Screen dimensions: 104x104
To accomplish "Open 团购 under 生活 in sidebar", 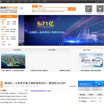I will pos(9,44).
